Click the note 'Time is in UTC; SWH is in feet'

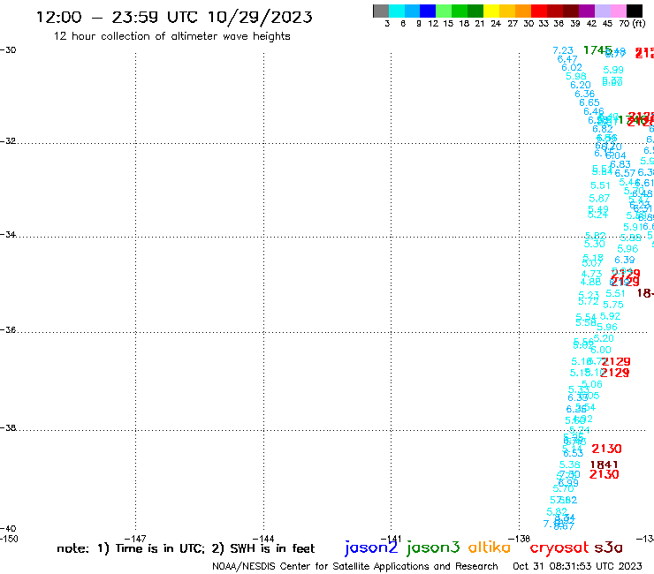pos(186,548)
